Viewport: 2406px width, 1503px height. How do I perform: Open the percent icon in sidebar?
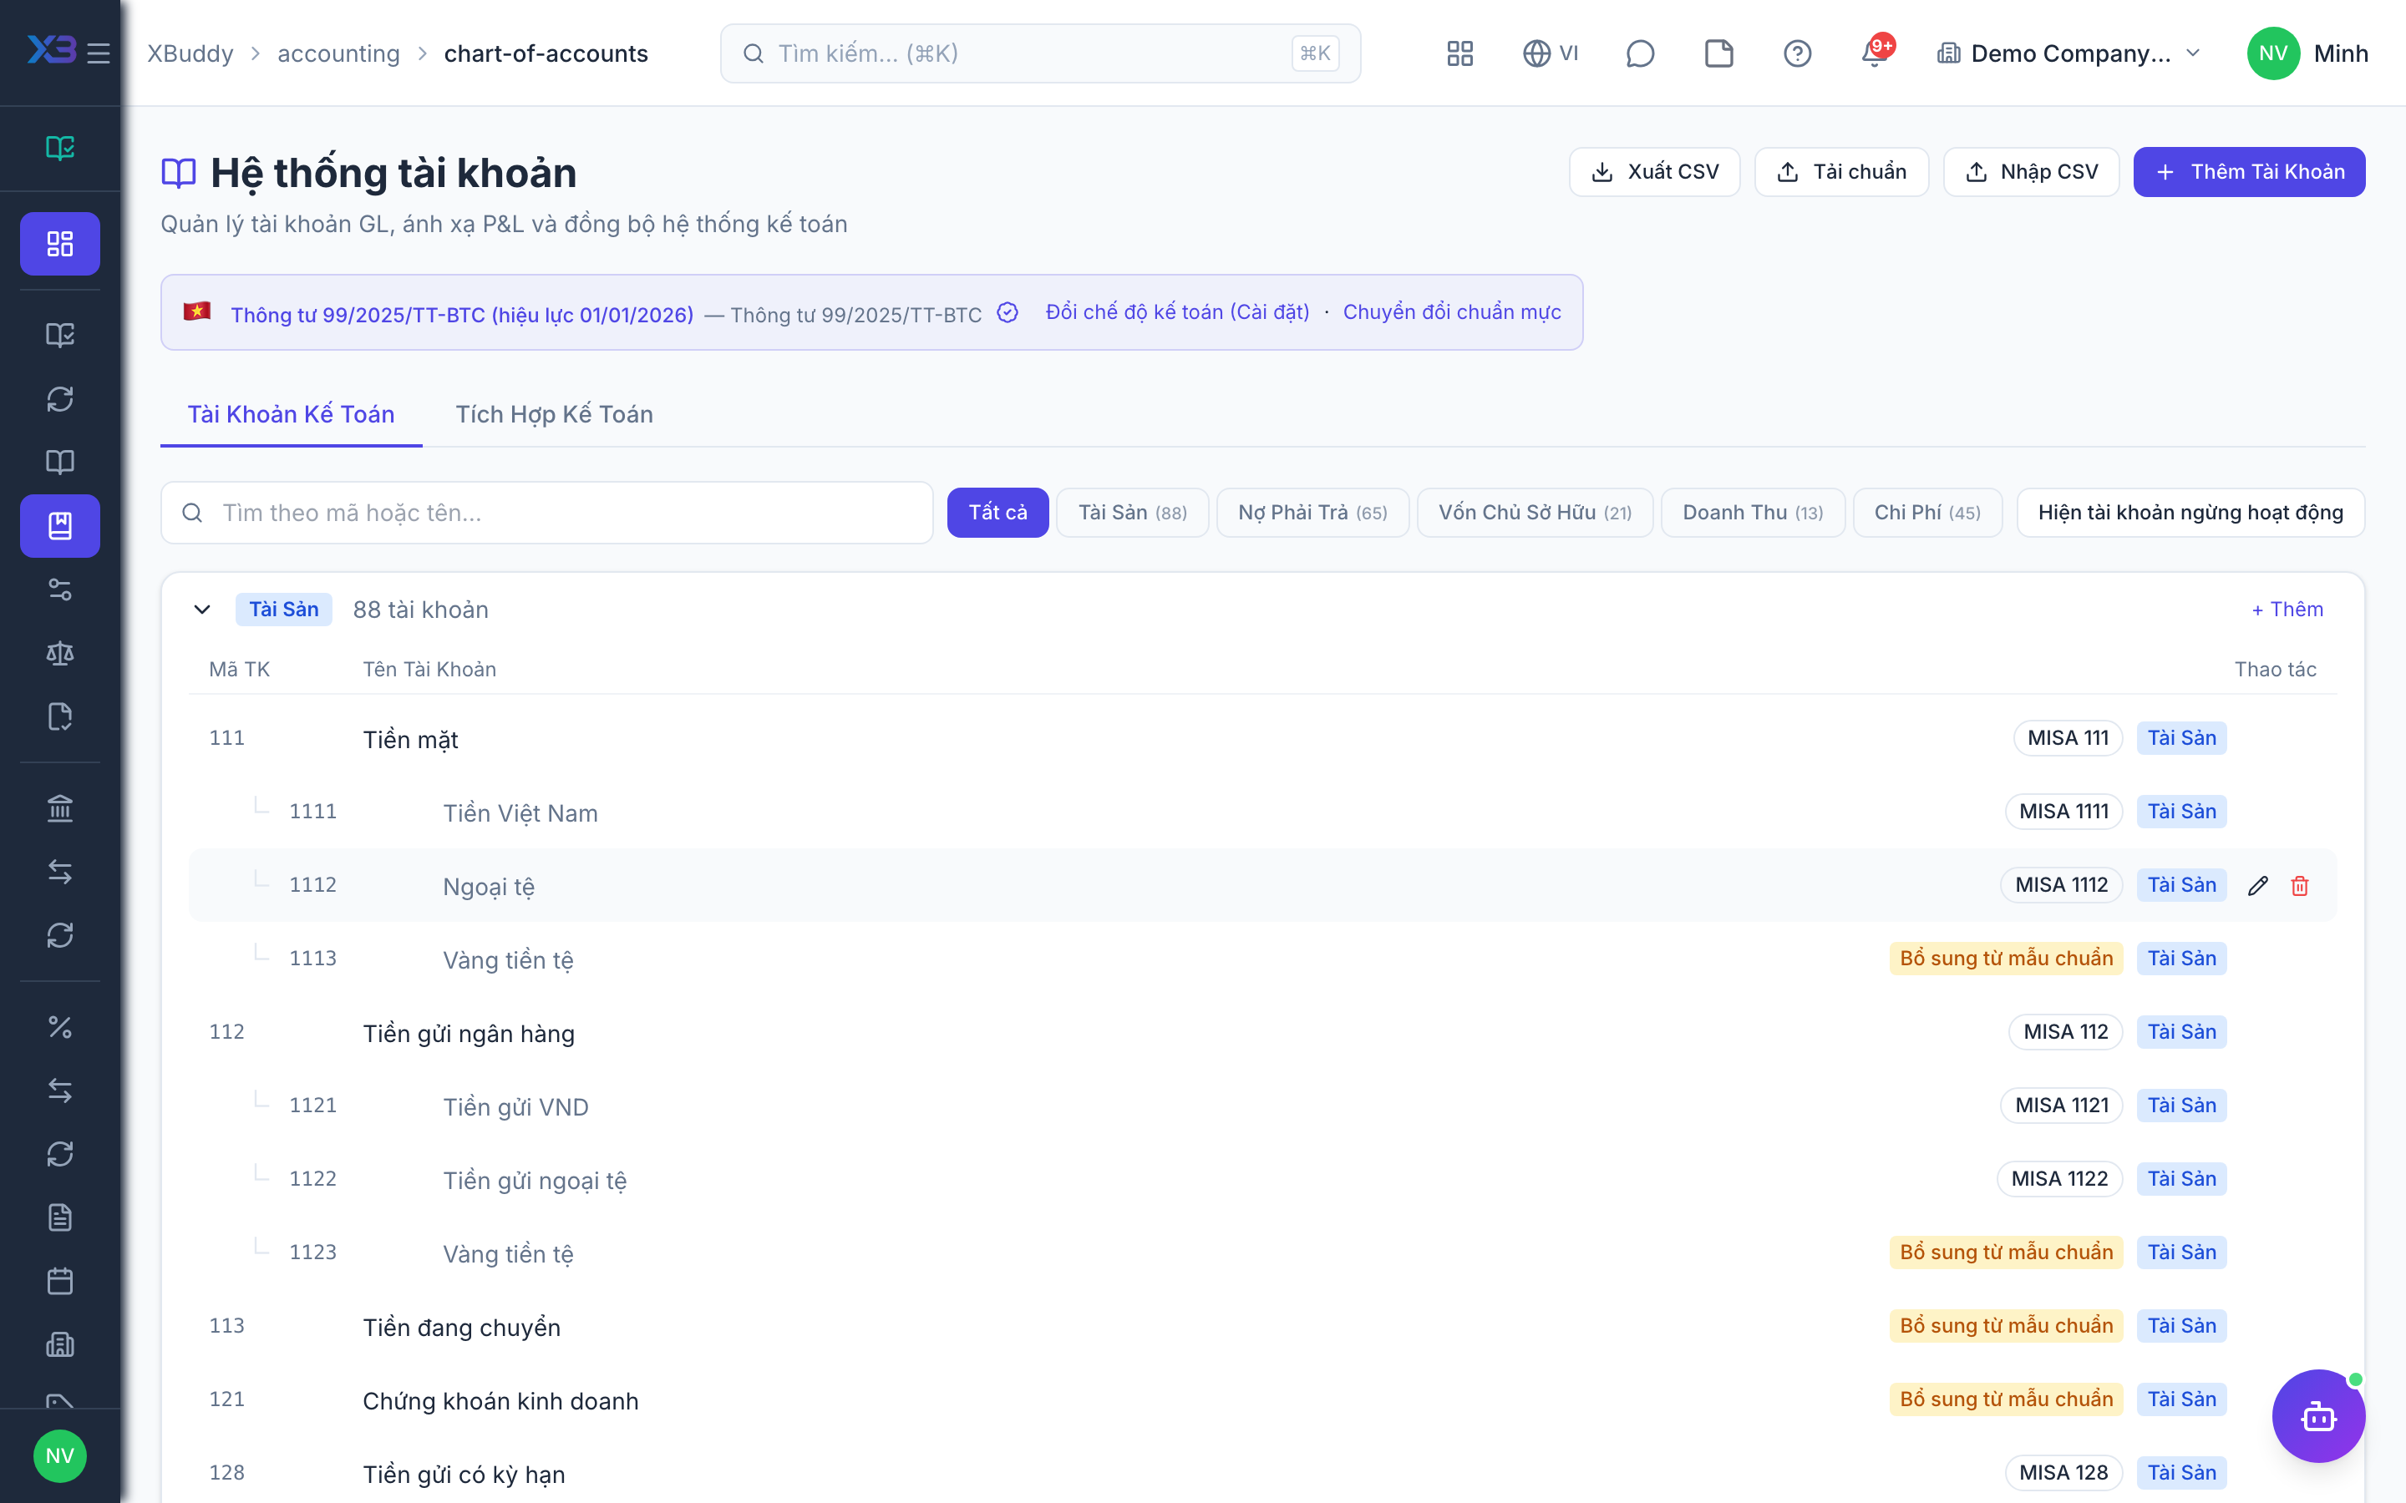coord(59,1027)
